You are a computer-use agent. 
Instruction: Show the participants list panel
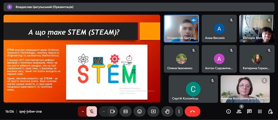tap(239, 111)
